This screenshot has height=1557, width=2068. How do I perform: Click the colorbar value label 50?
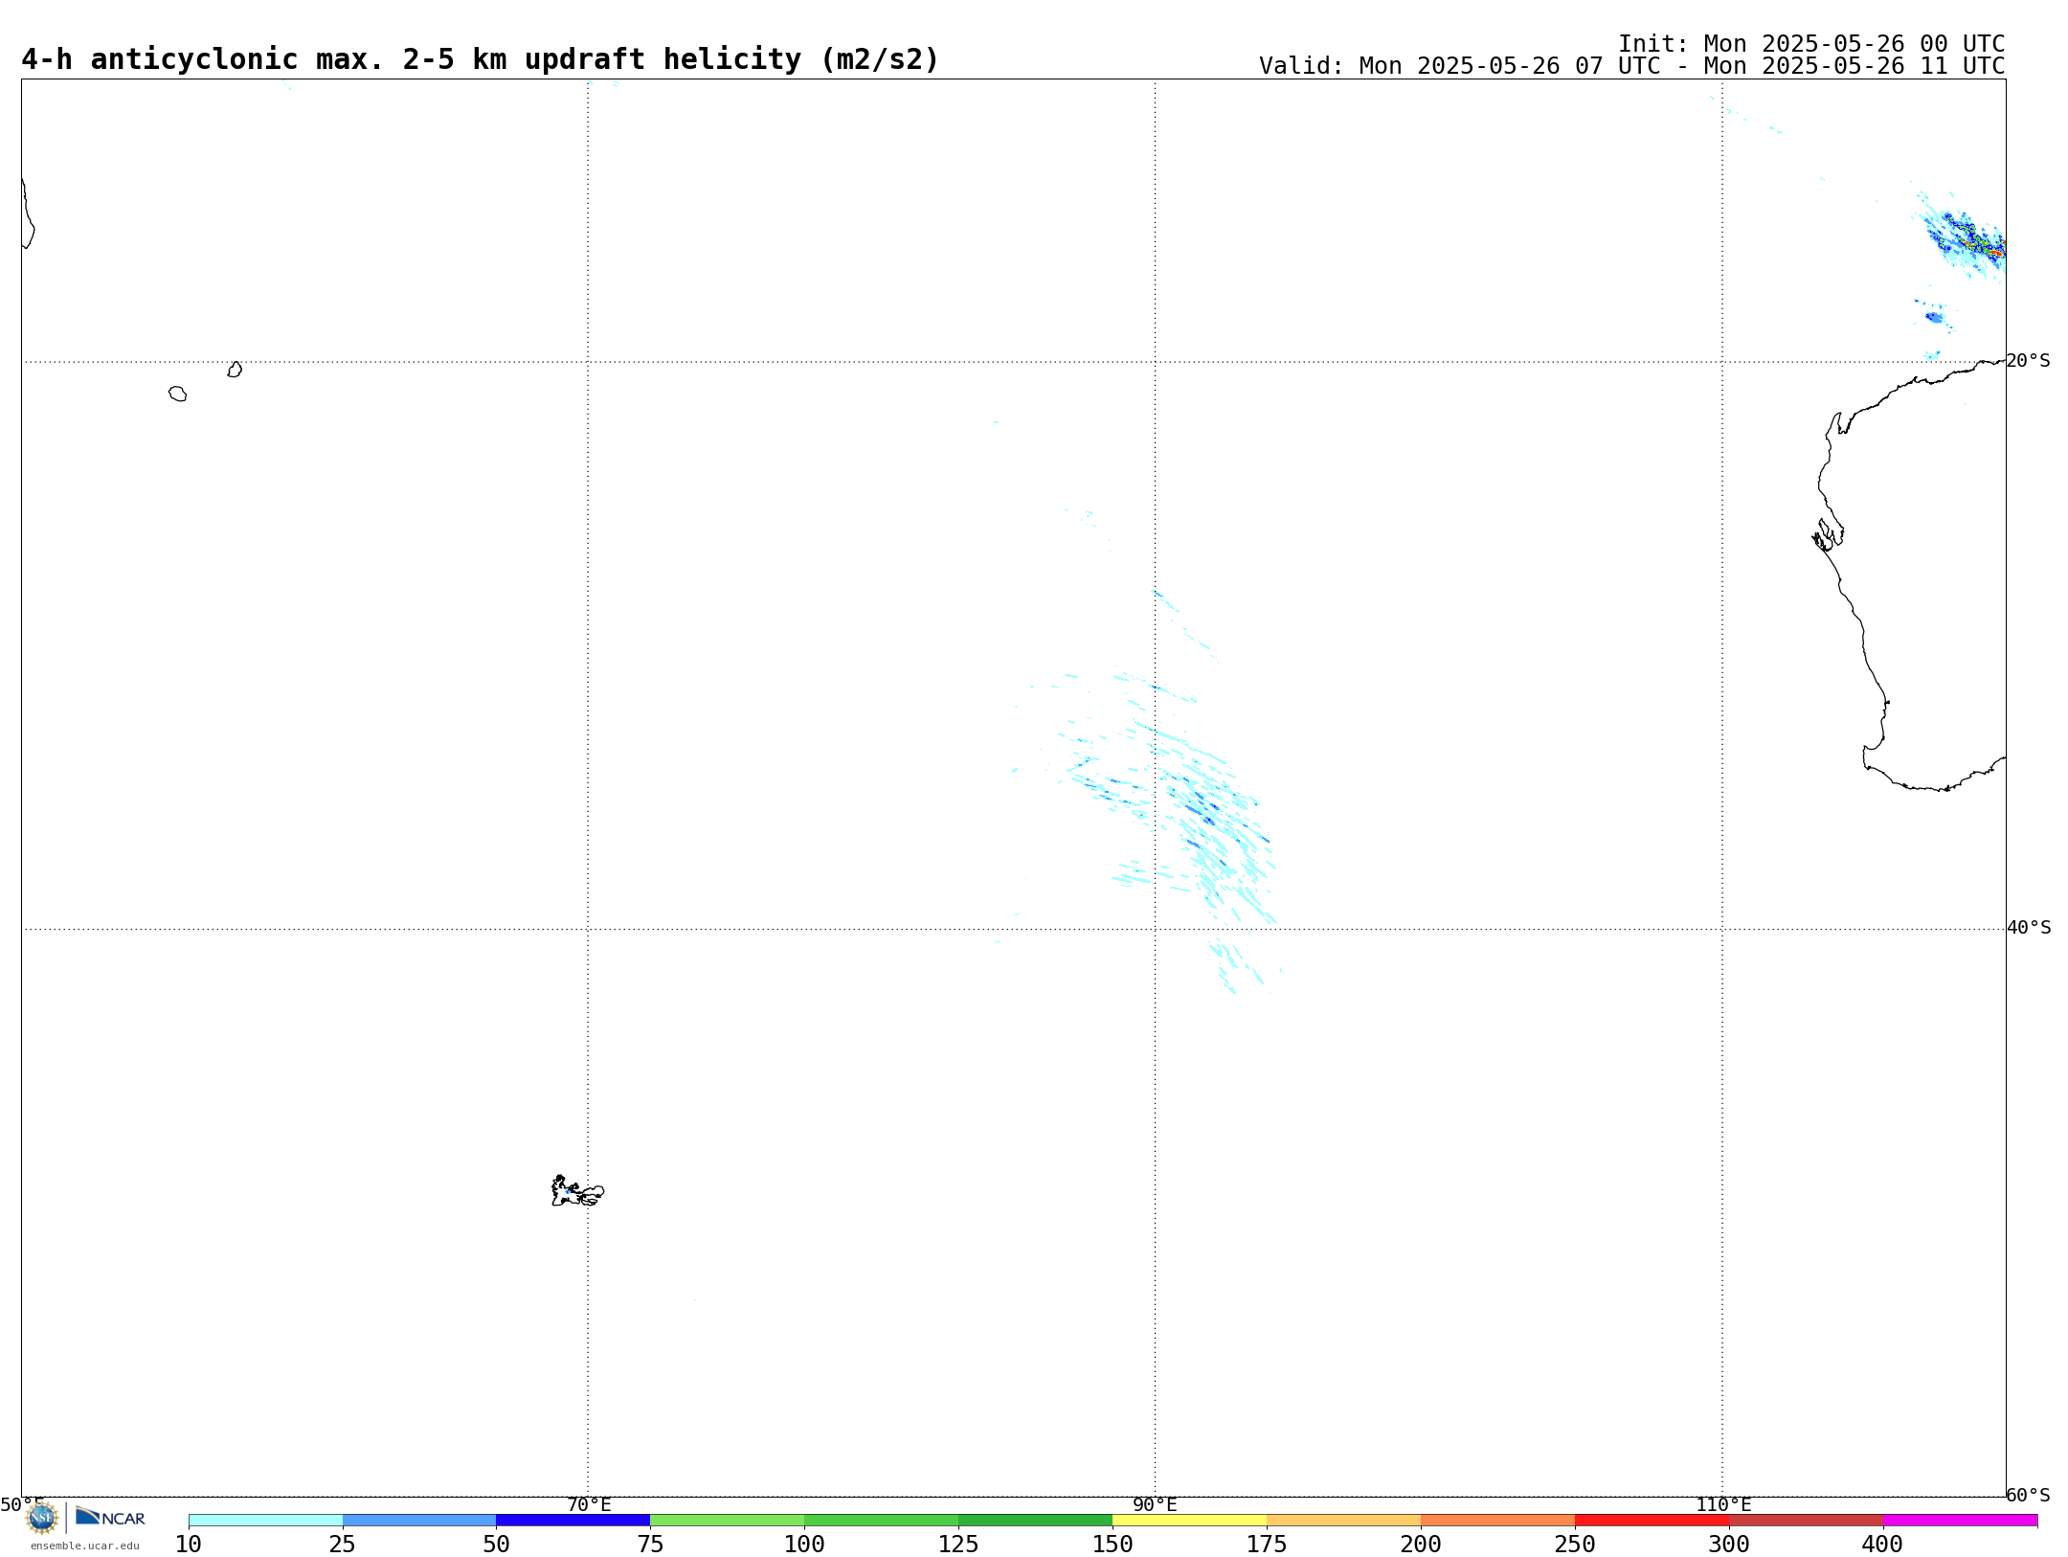(x=497, y=1544)
